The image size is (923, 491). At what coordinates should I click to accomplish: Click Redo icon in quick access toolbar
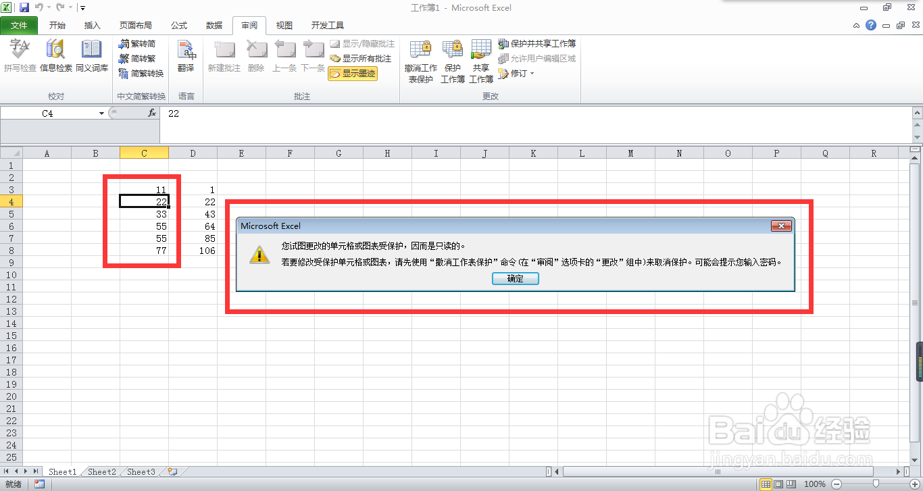click(x=60, y=8)
